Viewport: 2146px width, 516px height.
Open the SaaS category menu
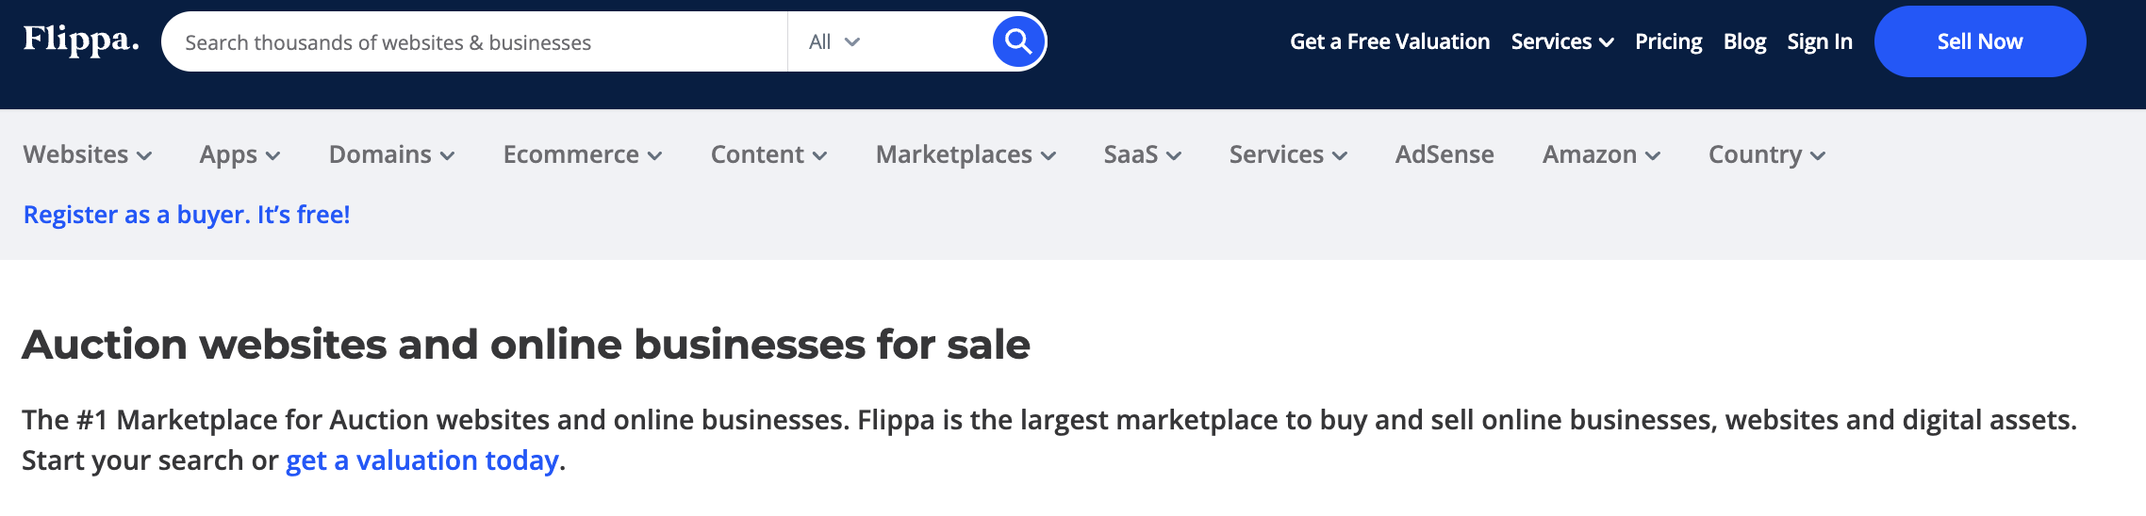(x=1142, y=154)
